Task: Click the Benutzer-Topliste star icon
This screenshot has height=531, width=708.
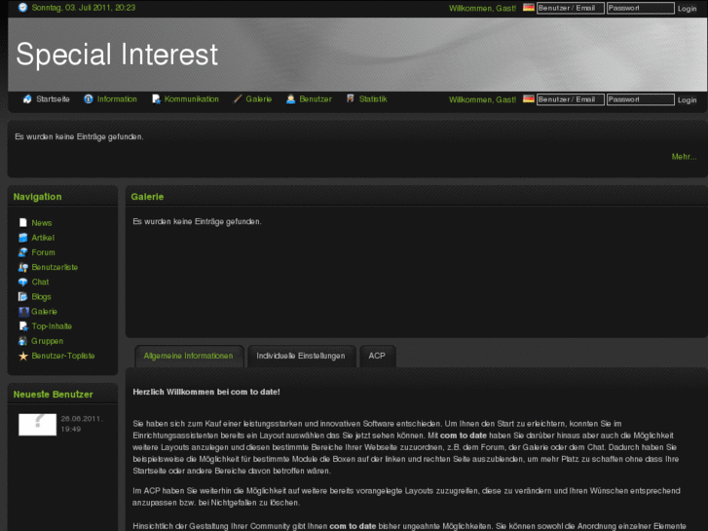Action: 23,356
